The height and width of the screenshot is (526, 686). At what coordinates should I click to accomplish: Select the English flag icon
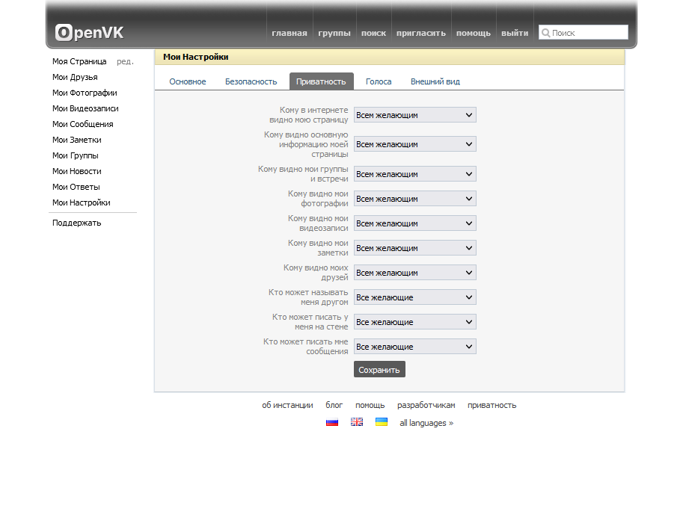(x=357, y=422)
